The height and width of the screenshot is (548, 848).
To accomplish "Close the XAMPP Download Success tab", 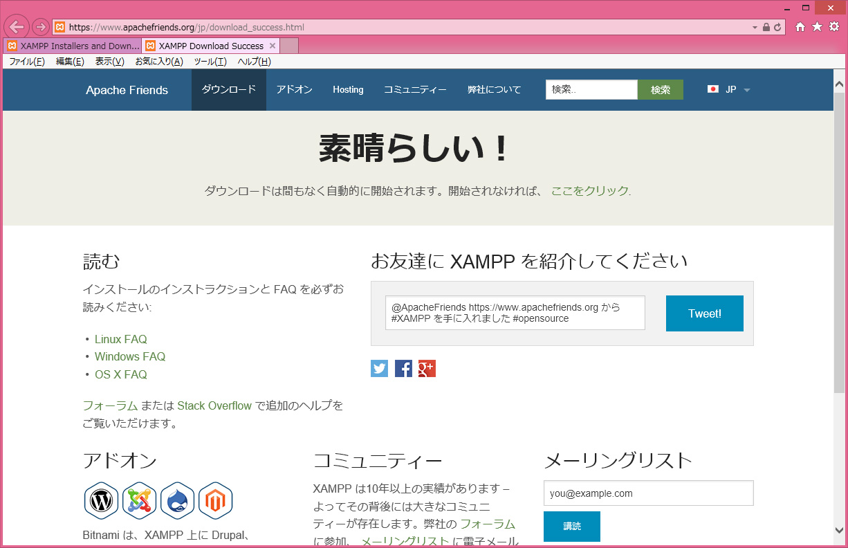I will [273, 46].
